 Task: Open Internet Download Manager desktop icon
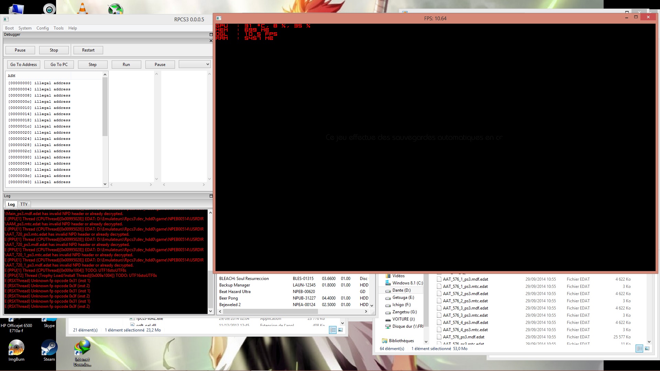[x=82, y=348]
